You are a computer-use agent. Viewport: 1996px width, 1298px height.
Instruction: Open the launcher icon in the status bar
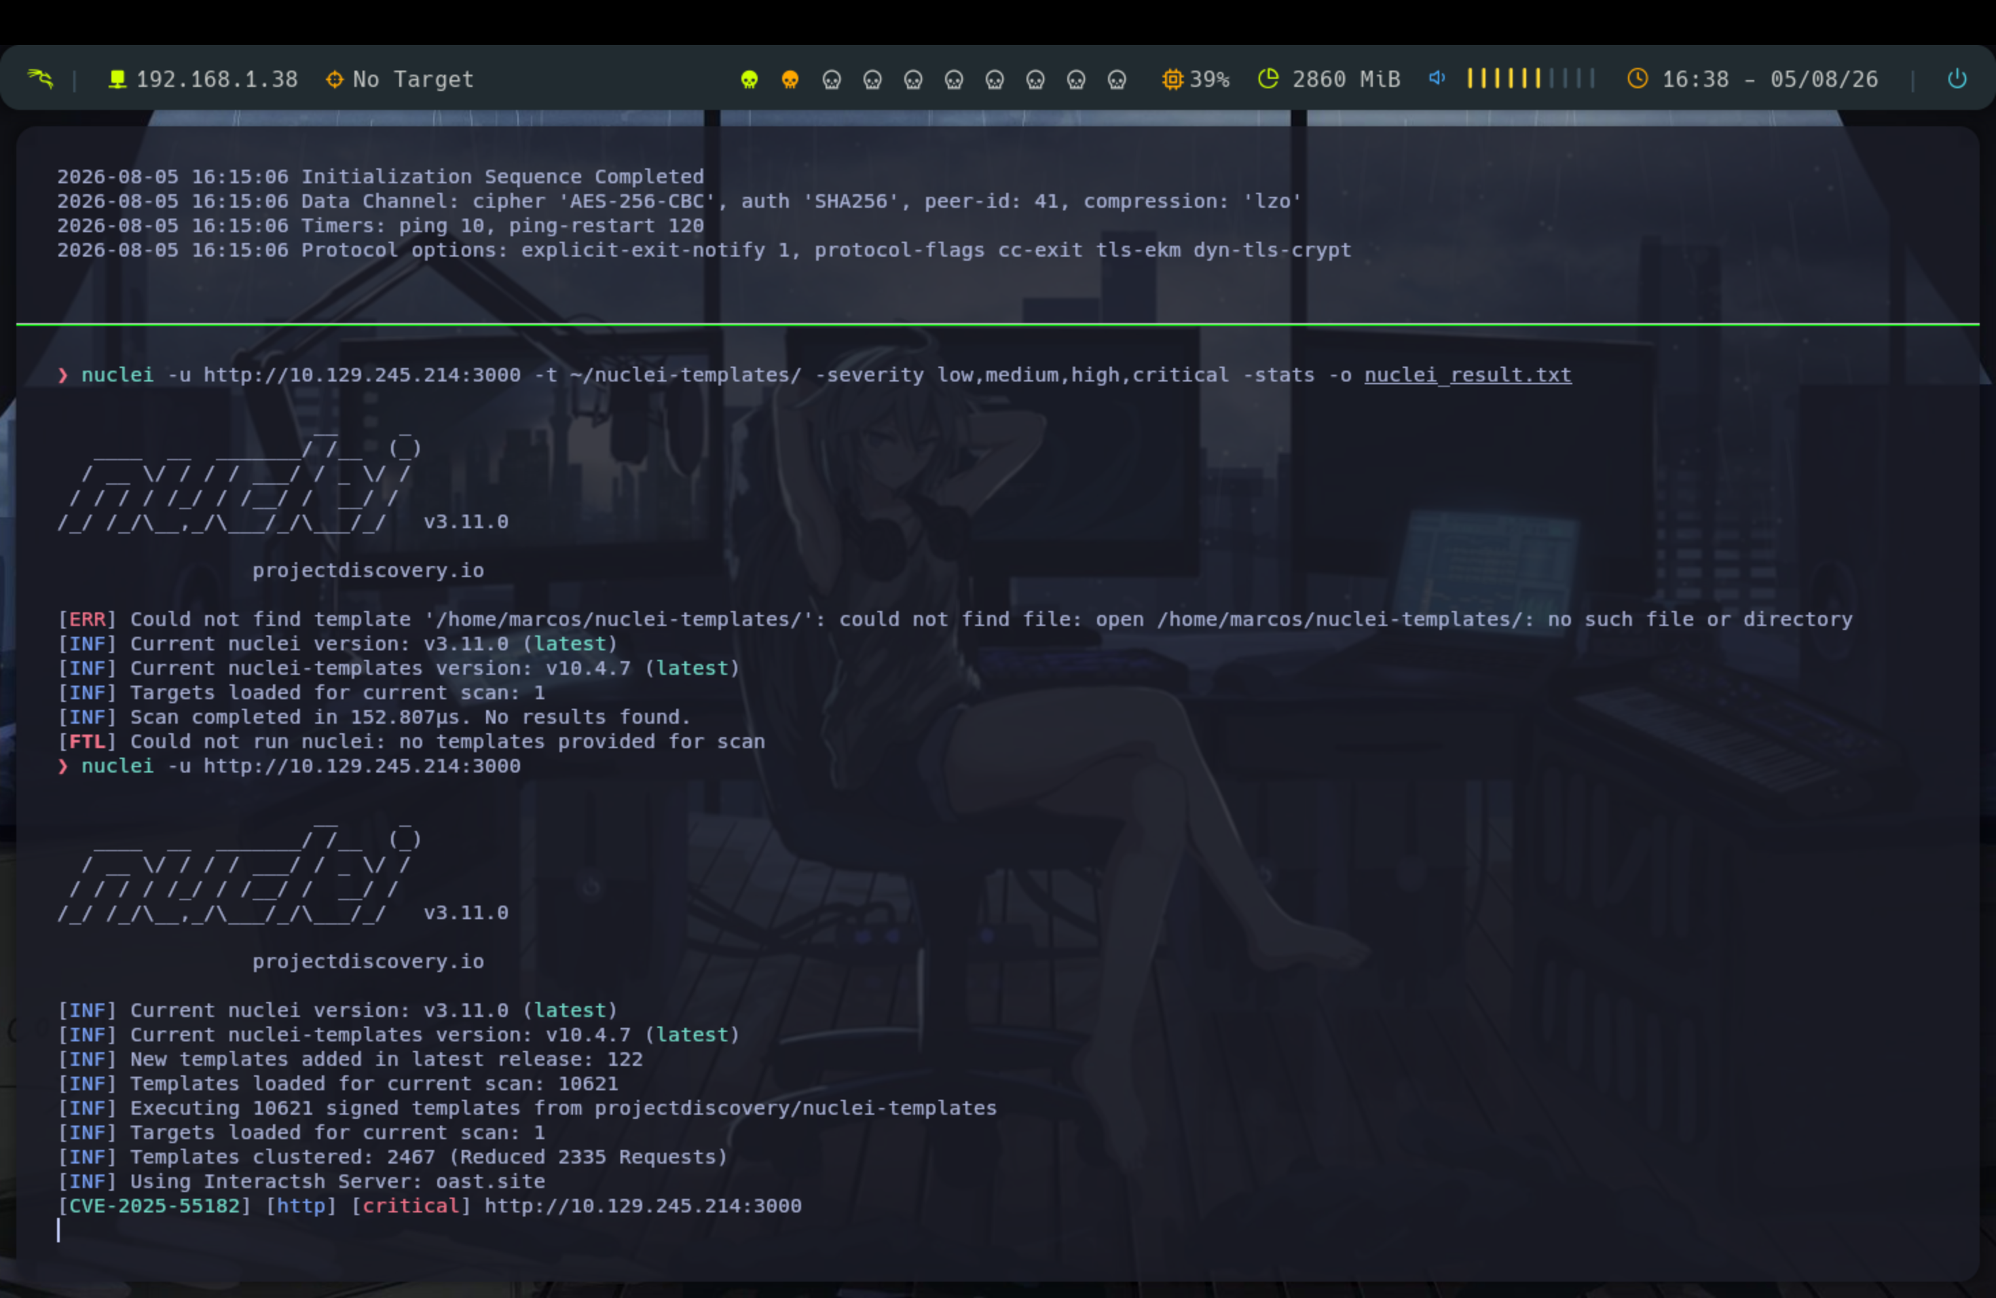coord(40,79)
